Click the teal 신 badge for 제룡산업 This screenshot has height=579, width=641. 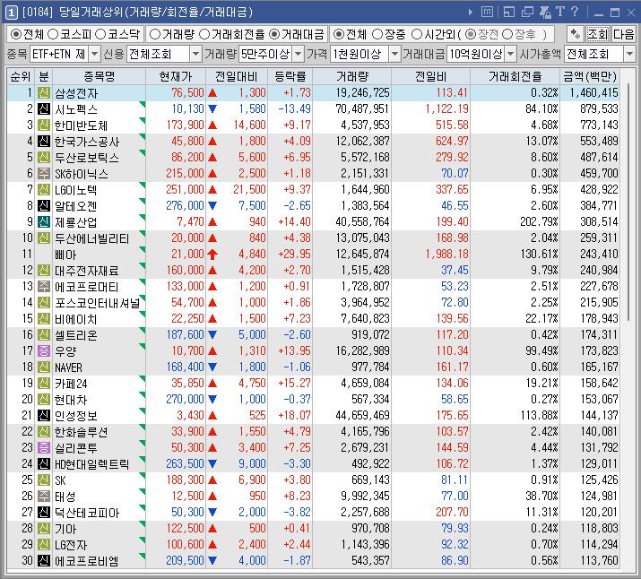tap(44, 221)
